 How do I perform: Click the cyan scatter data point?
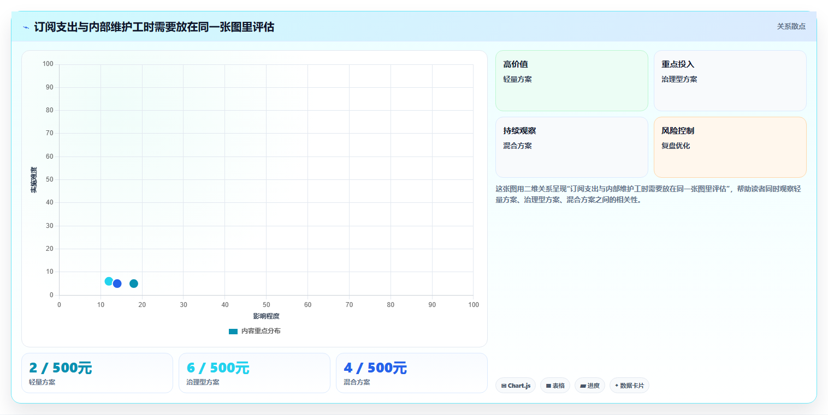point(109,281)
